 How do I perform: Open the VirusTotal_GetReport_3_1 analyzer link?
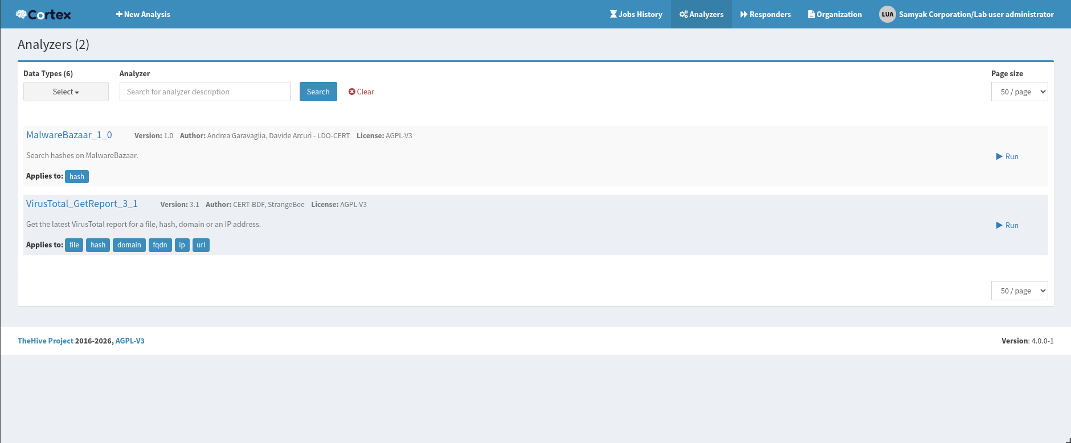(x=82, y=204)
